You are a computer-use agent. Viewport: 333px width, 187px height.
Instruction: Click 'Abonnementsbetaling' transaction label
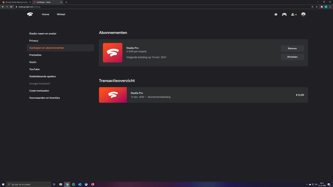pos(159,97)
